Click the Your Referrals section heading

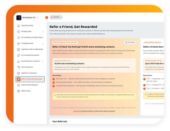pyautogui.click(x=60, y=122)
